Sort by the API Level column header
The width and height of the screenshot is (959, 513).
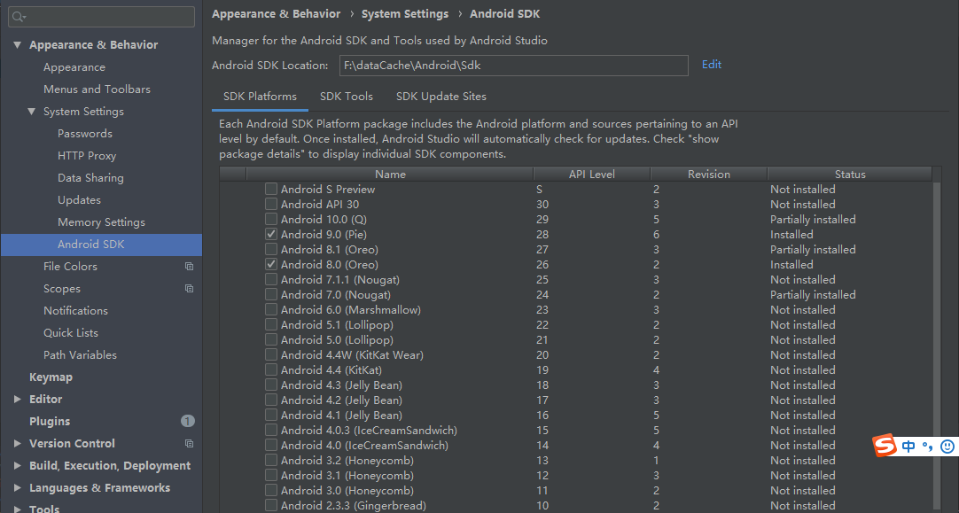(x=592, y=175)
